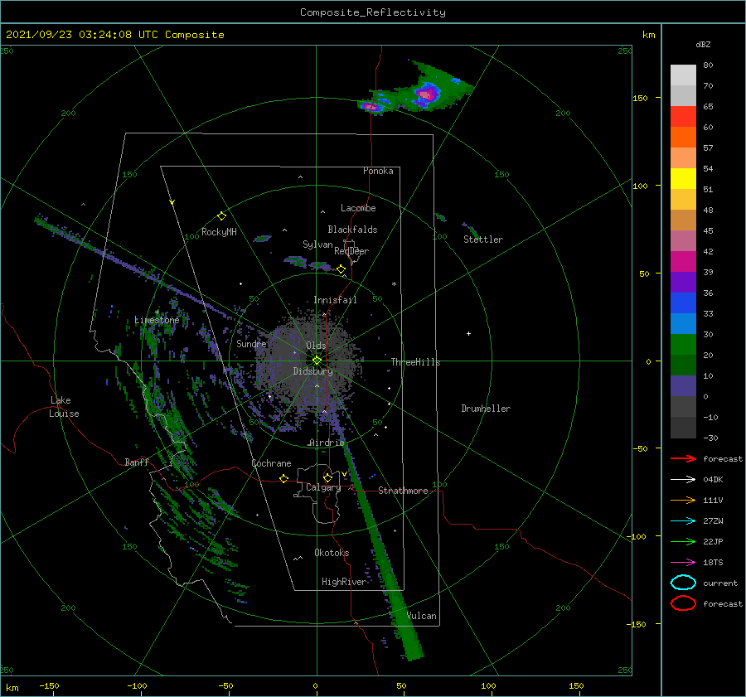This screenshot has height=697, width=746.
Task: Click the yellow diamond marker below Cochrane
Action: tap(283, 478)
